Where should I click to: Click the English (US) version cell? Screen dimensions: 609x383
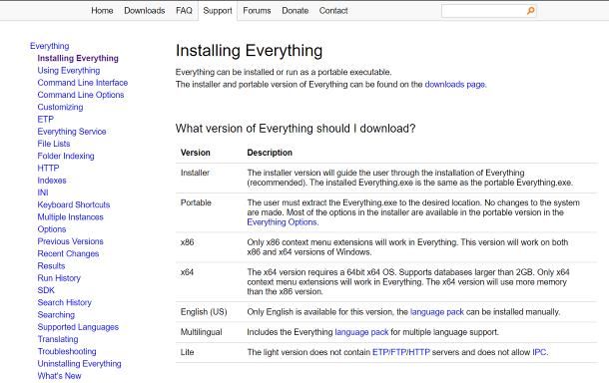pyautogui.click(x=204, y=312)
